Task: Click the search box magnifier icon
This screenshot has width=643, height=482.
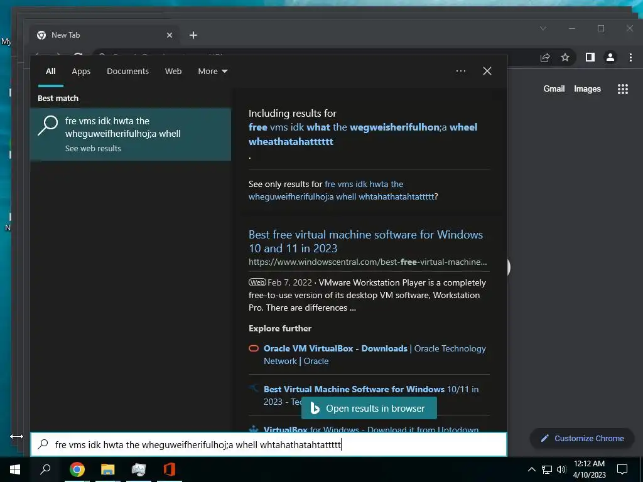Action: pyautogui.click(x=43, y=444)
